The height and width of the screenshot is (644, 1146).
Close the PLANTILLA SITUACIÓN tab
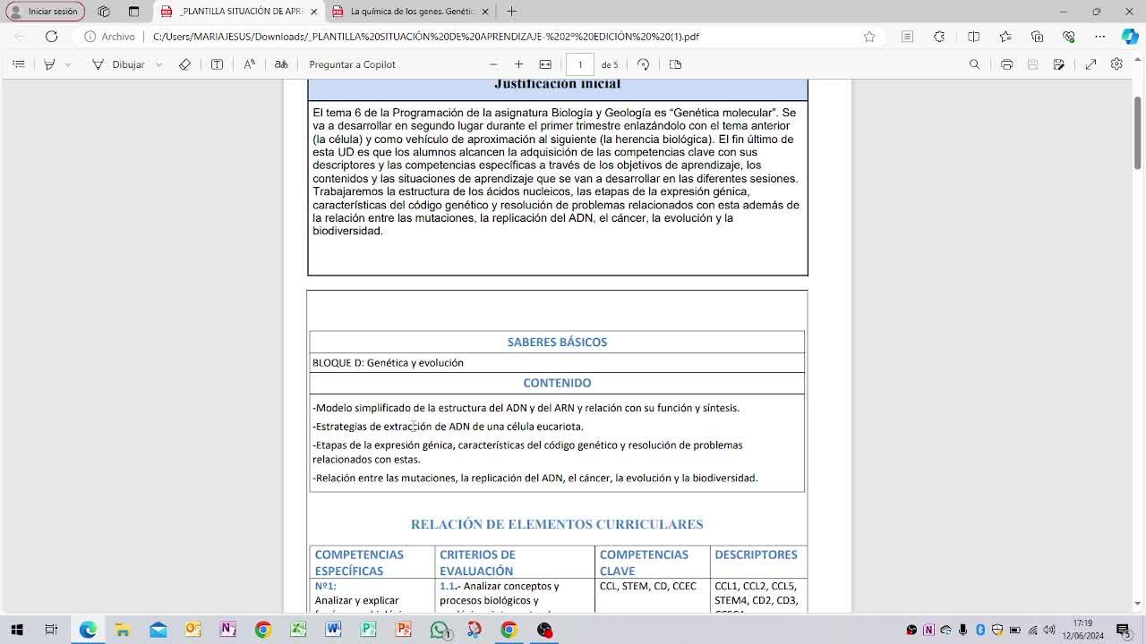click(x=313, y=12)
